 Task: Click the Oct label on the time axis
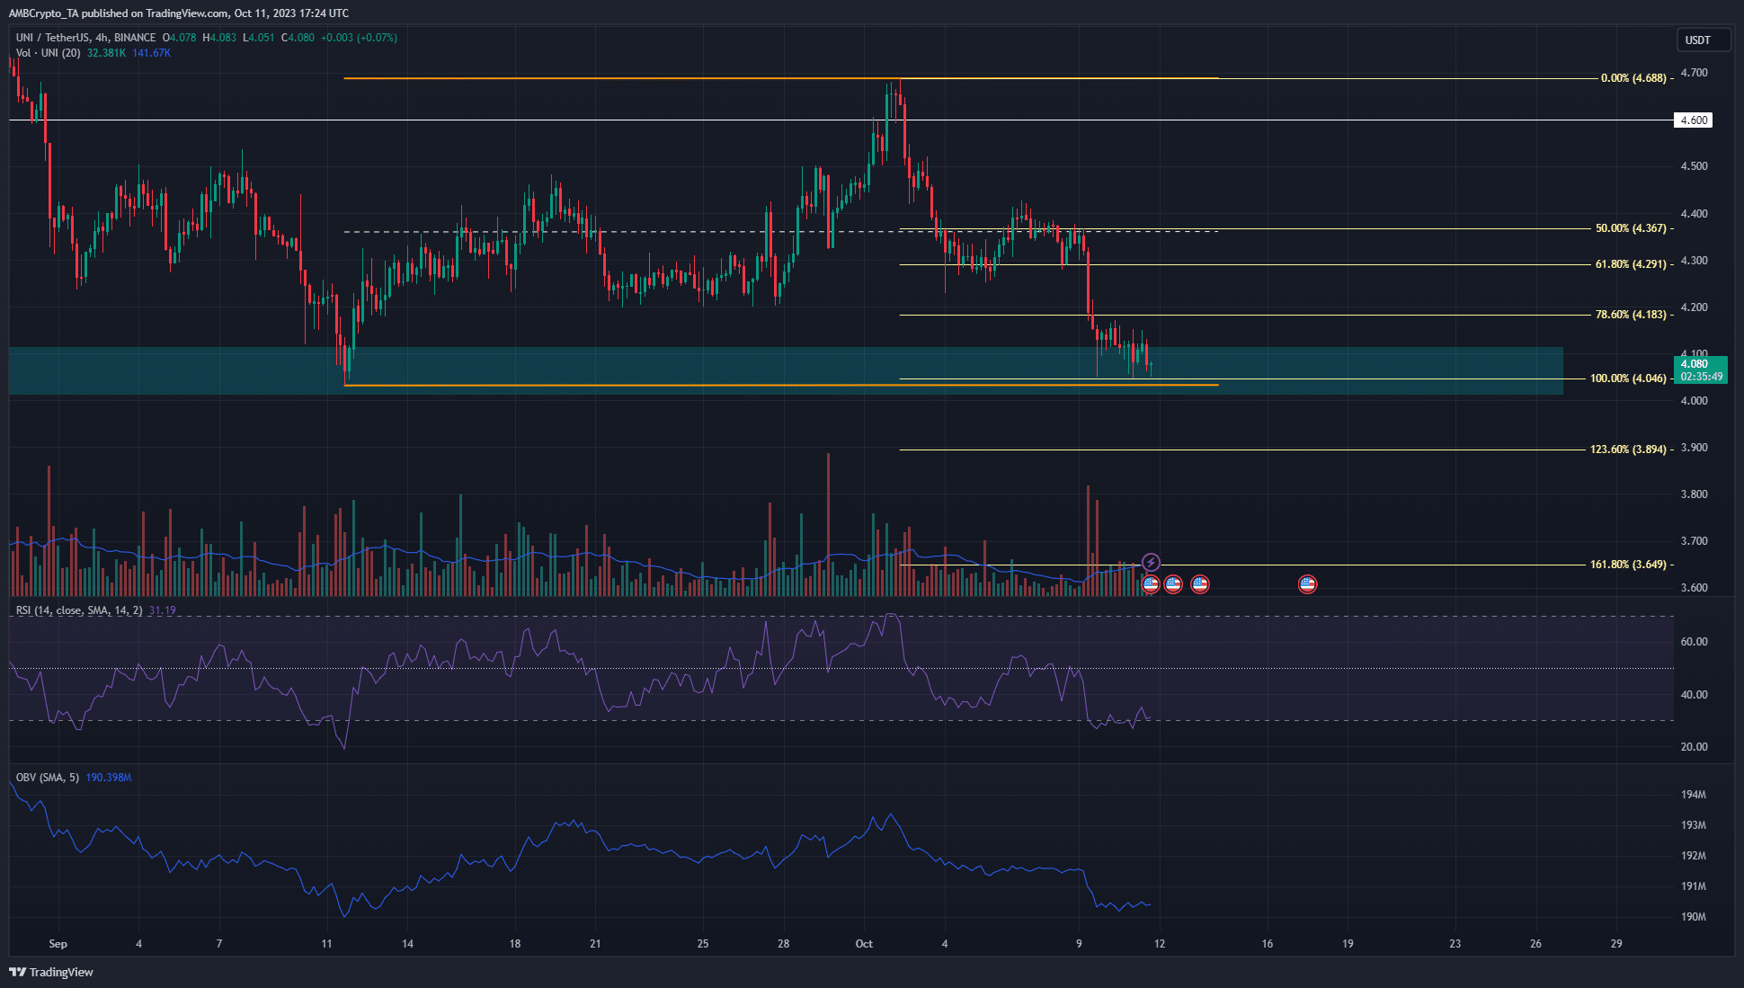click(x=864, y=944)
